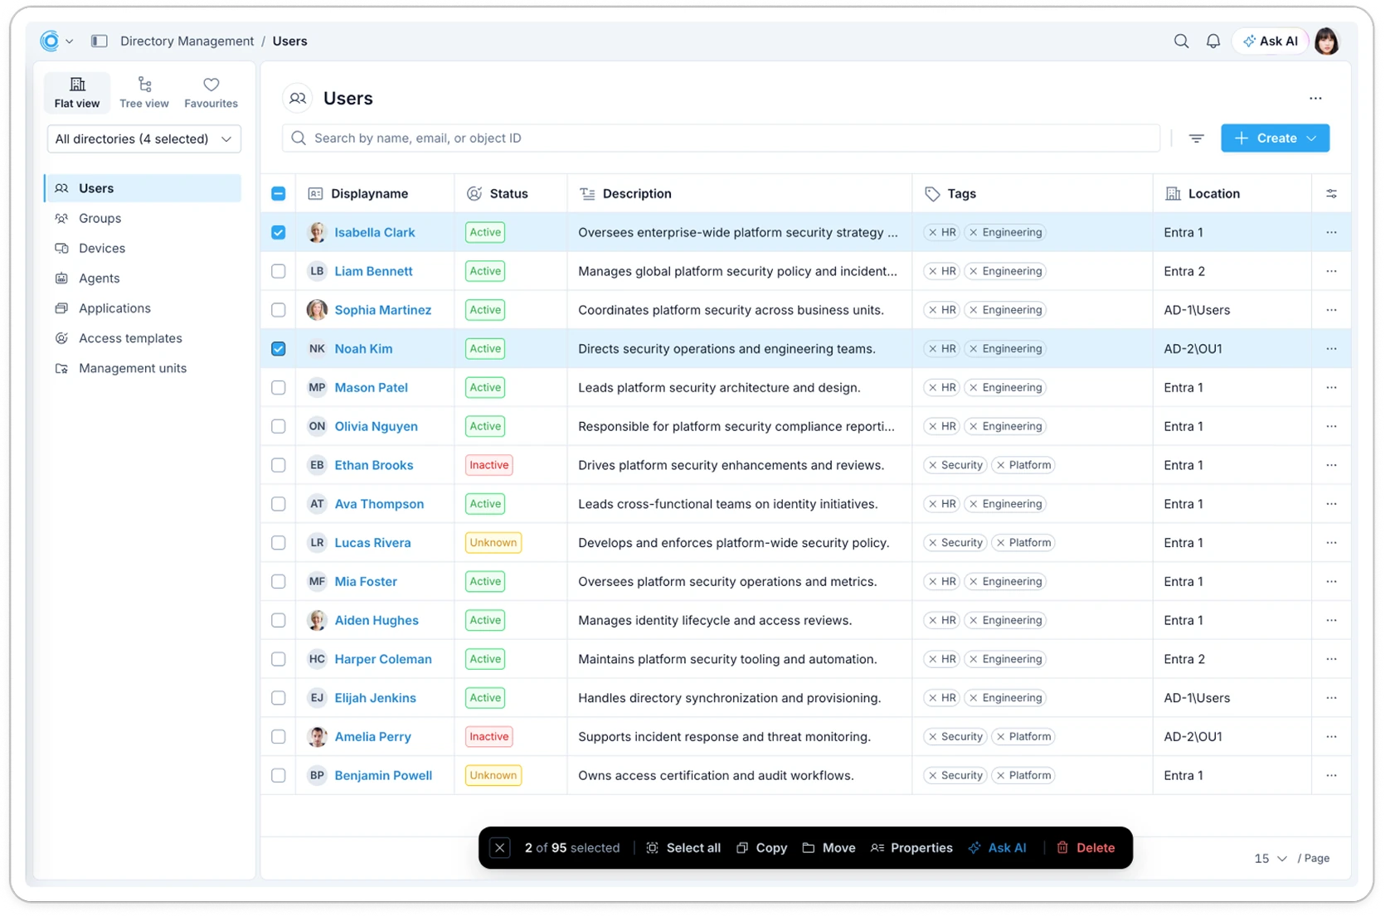The image size is (1385, 916).
Task: Check the Liam Bennett row checkbox
Action: coord(279,271)
